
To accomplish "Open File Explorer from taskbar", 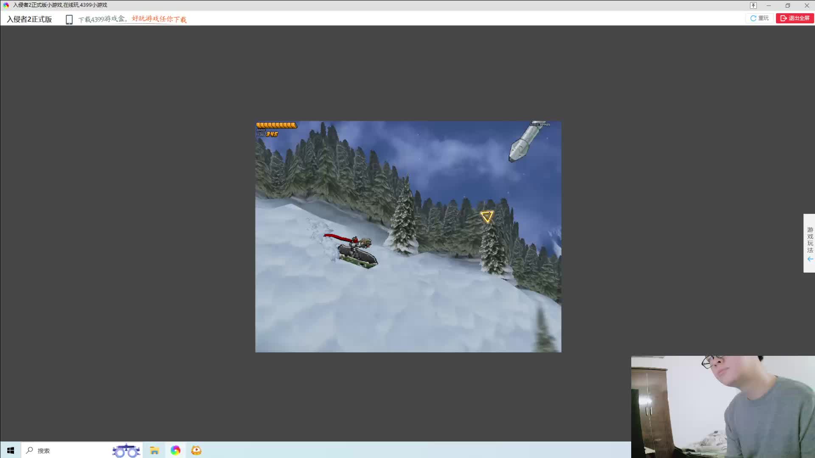I will pyautogui.click(x=154, y=450).
